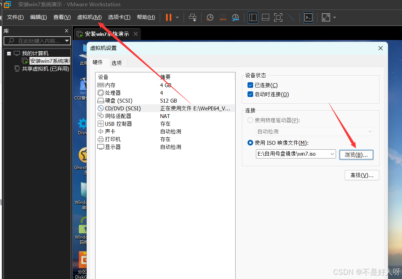The height and width of the screenshot is (279, 402).
Task: Select the 处理器 processor device row
Action: pyautogui.click(x=165, y=93)
